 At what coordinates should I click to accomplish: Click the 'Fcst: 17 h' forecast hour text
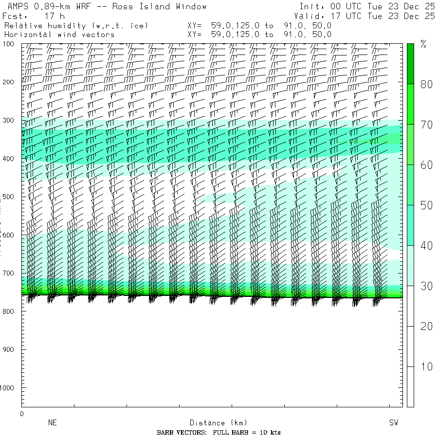click(x=34, y=16)
